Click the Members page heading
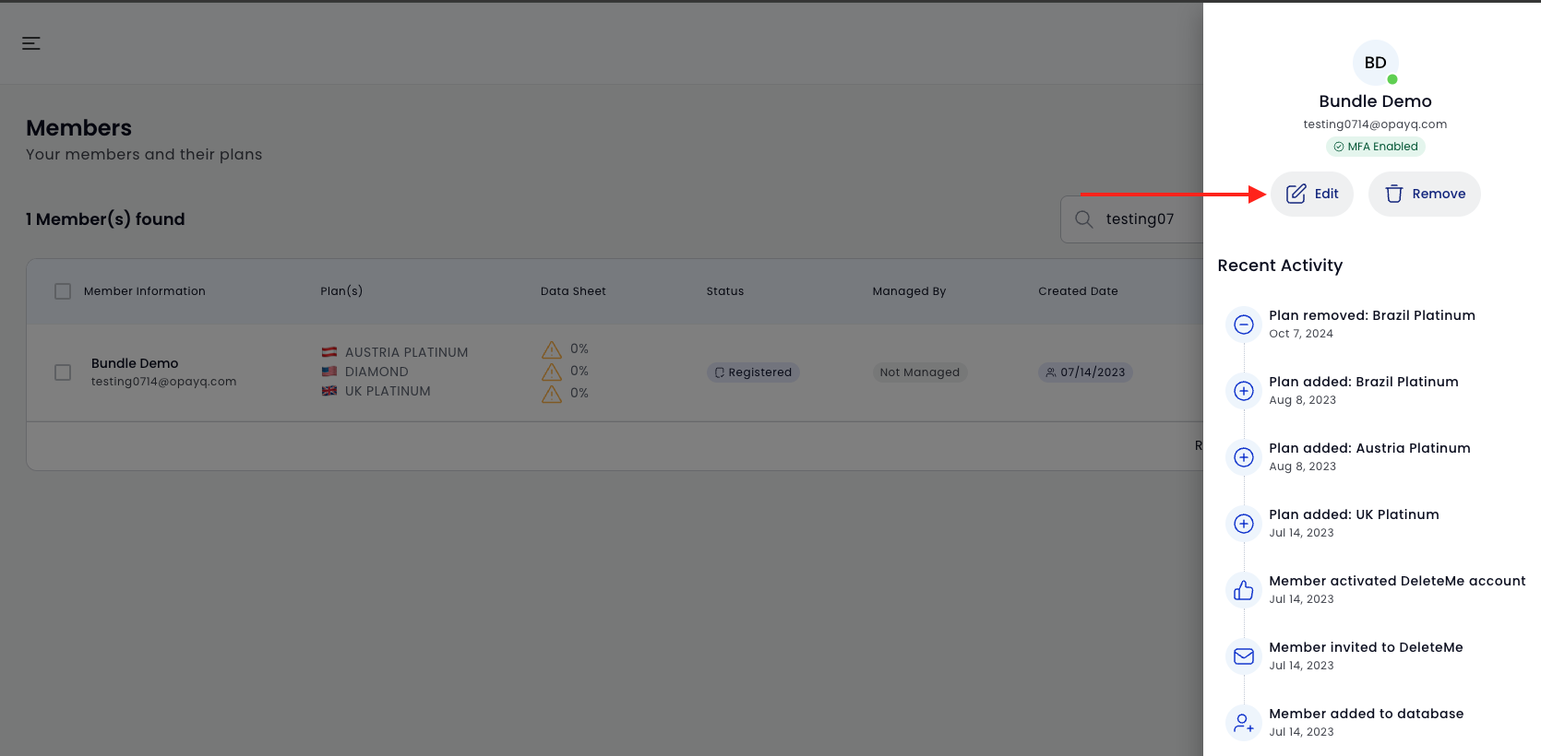The image size is (1541, 756). click(x=79, y=128)
